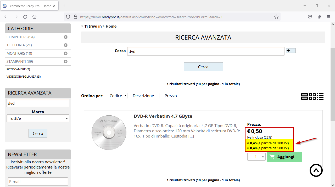Open the DVD-R Verbatim 4,7 GByte product title
Screen dimensions: 335x187
163,116
